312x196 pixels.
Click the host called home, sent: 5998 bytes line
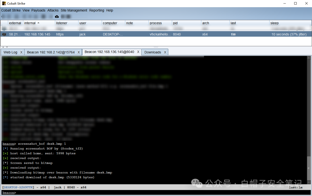coord(39,153)
